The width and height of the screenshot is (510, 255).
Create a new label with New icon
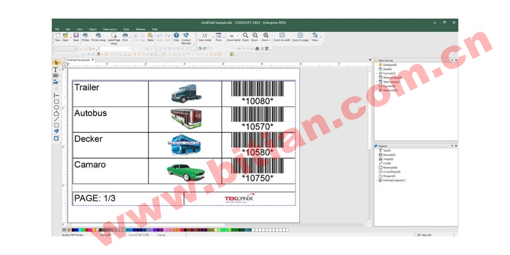(58, 37)
